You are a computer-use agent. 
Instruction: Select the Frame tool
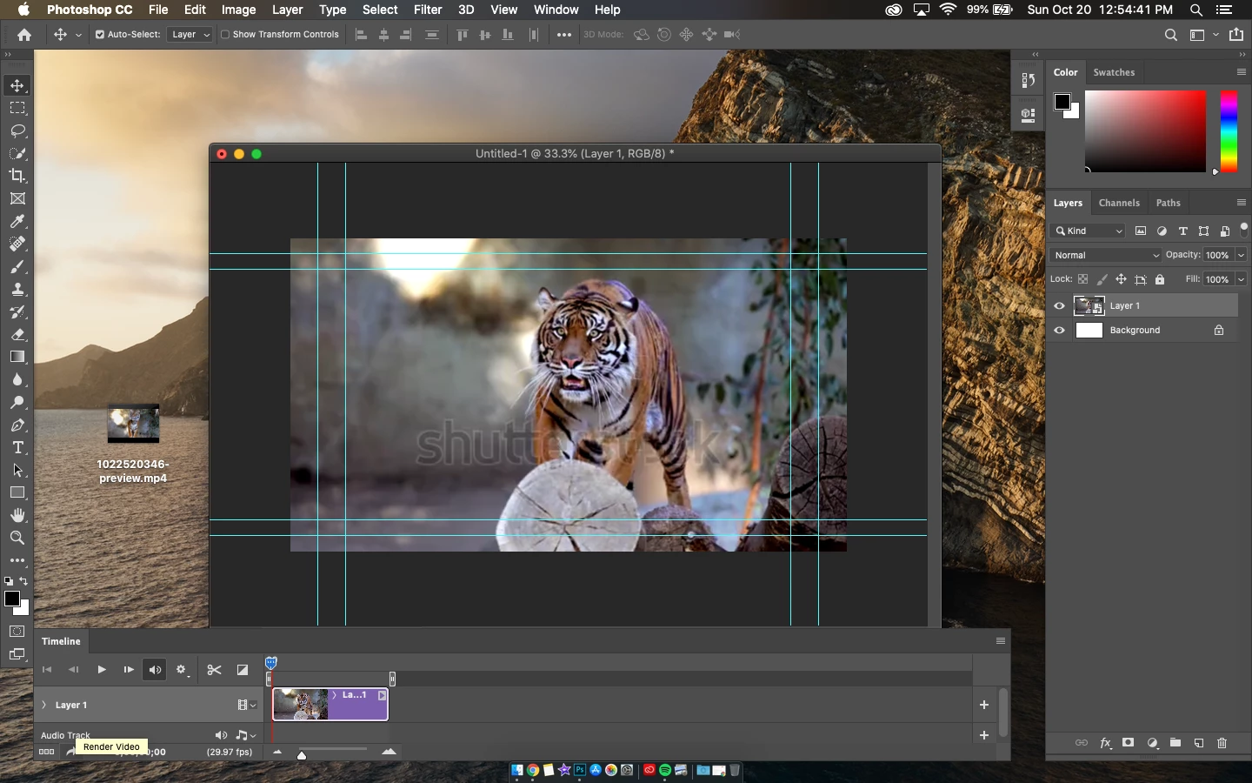pyautogui.click(x=17, y=198)
